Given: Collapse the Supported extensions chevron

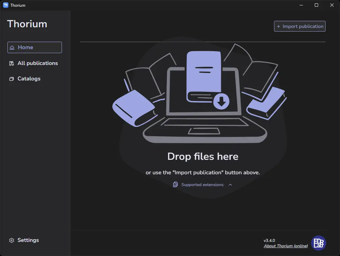Looking at the screenshot, I should (x=230, y=185).
